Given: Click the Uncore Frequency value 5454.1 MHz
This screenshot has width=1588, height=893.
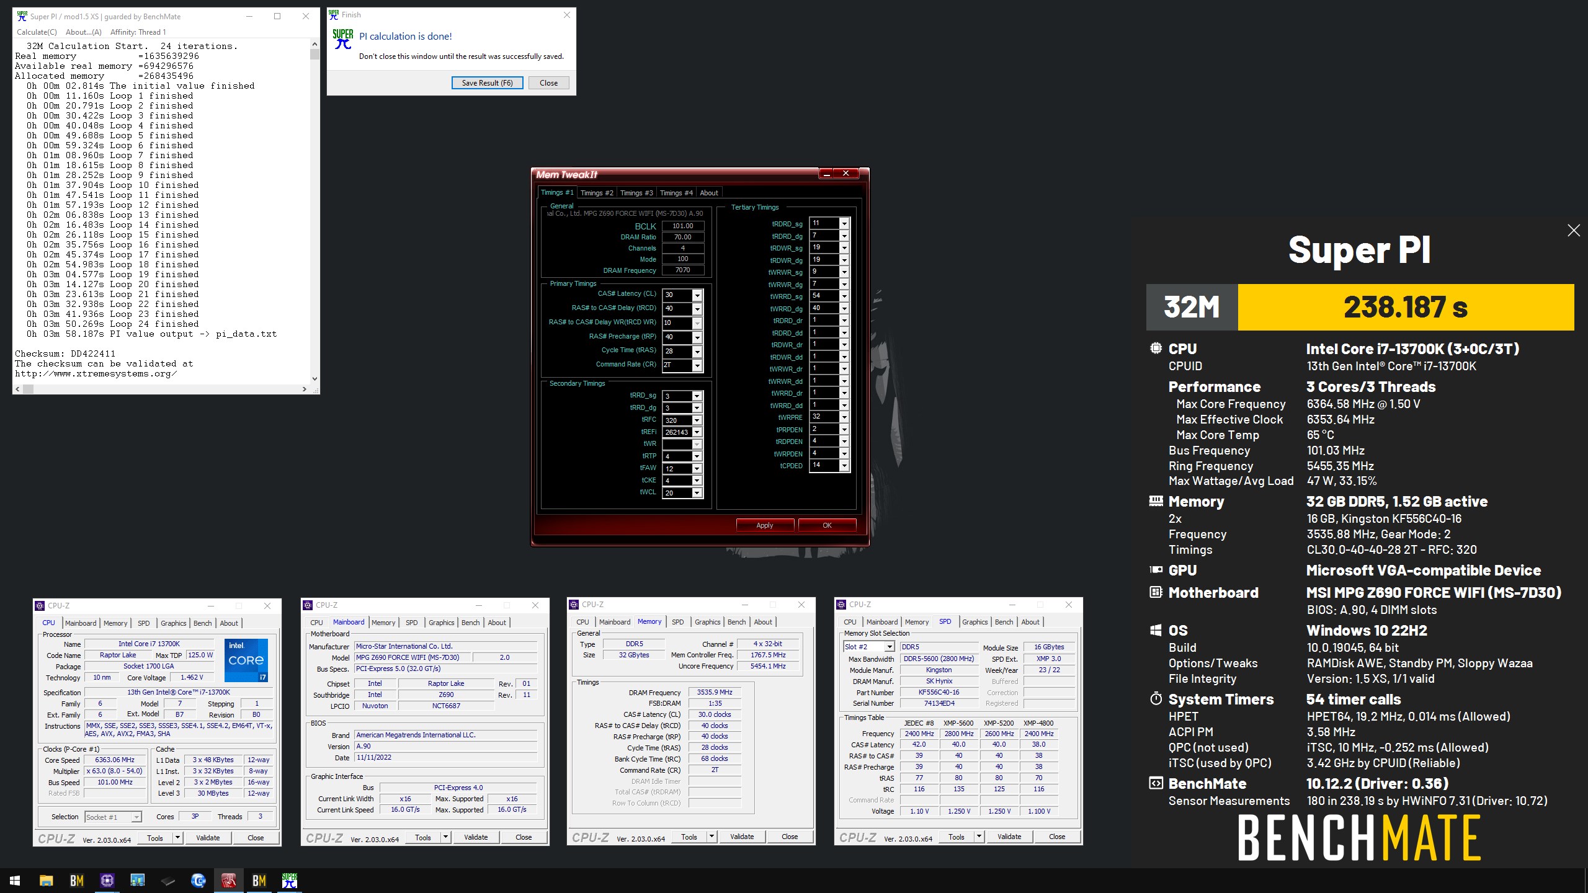Looking at the screenshot, I should (x=768, y=667).
